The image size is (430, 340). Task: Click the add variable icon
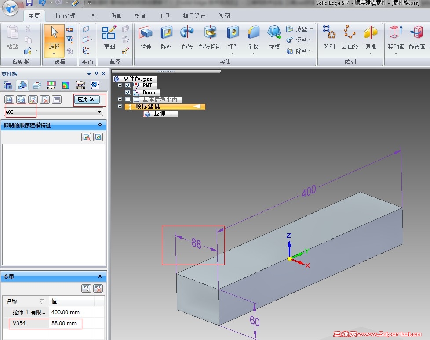(86, 288)
